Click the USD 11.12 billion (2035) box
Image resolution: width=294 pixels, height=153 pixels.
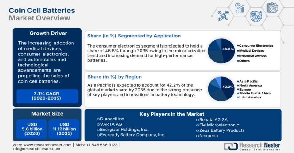tap(64, 129)
